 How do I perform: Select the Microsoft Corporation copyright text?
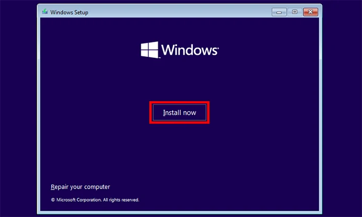[95, 200]
